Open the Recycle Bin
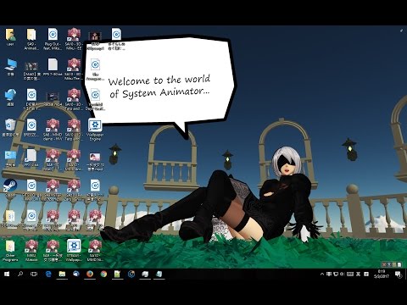Image resolution: width=407 pixels, height=305 pixels. (x=10, y=128)
